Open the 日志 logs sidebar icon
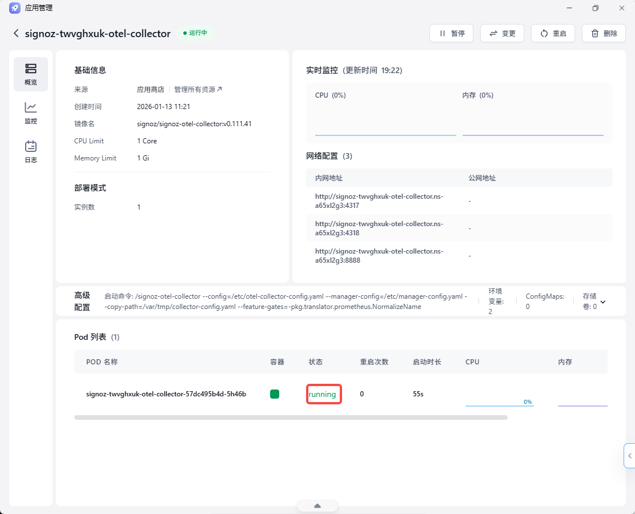The image size is (635, 514). click(31, 152)
